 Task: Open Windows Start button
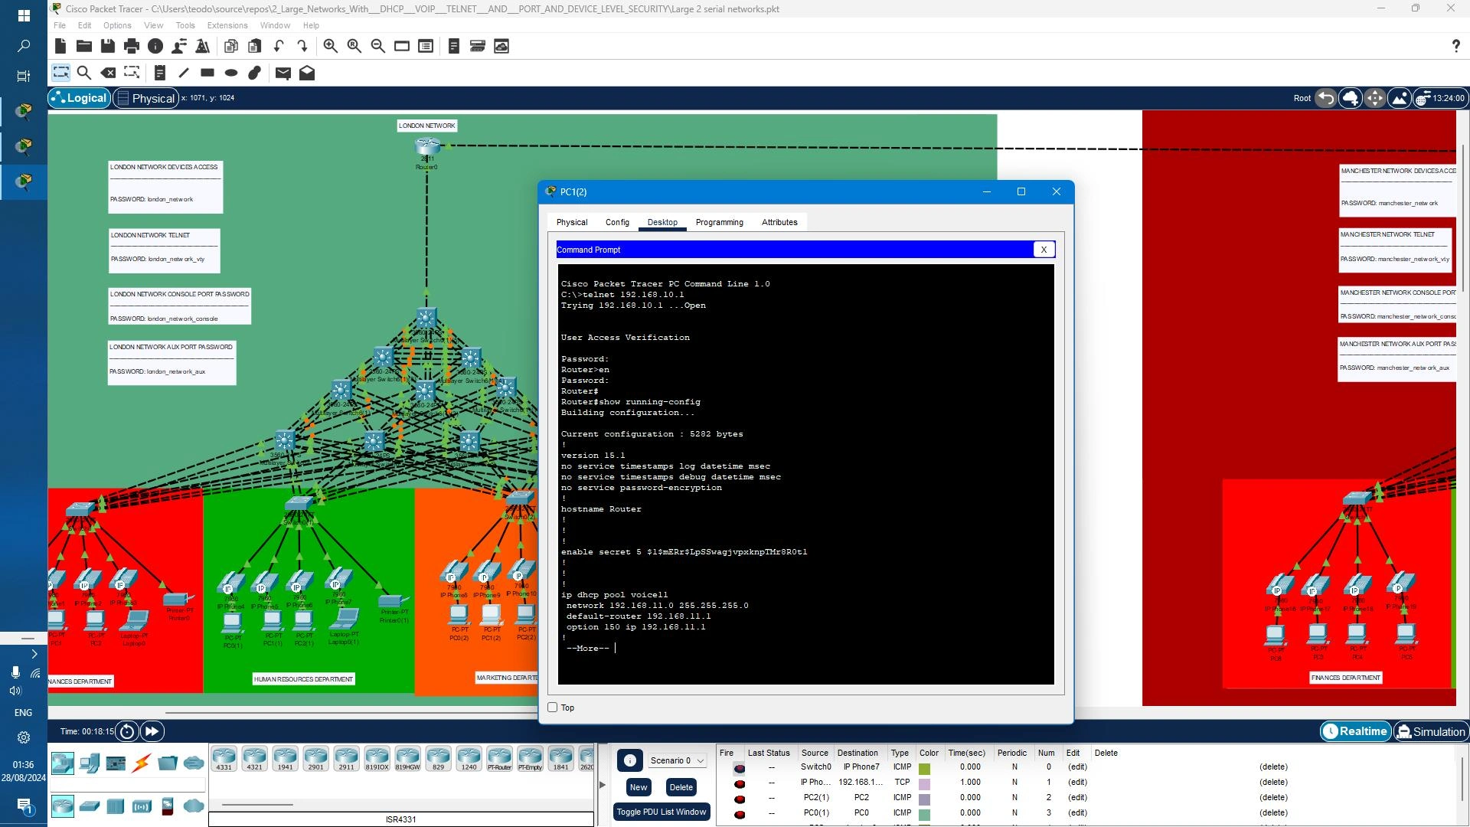pyautogui.click(x=24, y=15)
